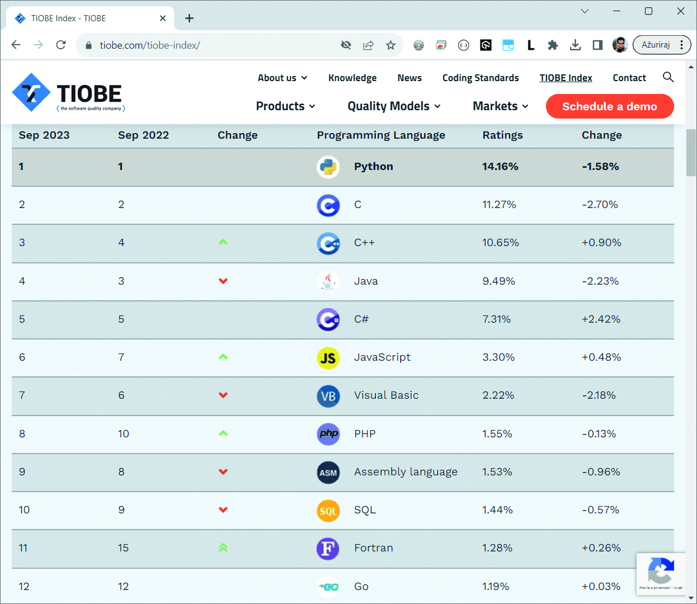Click the Schedule a demo button
The image size is (697, 604).
tap(609, 106)
